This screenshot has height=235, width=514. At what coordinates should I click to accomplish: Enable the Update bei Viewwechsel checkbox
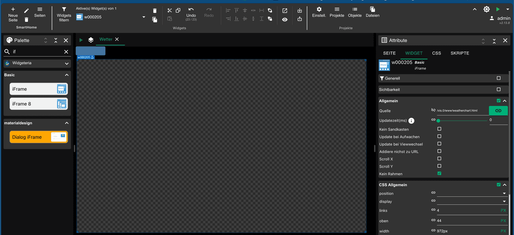pos(439,144)
